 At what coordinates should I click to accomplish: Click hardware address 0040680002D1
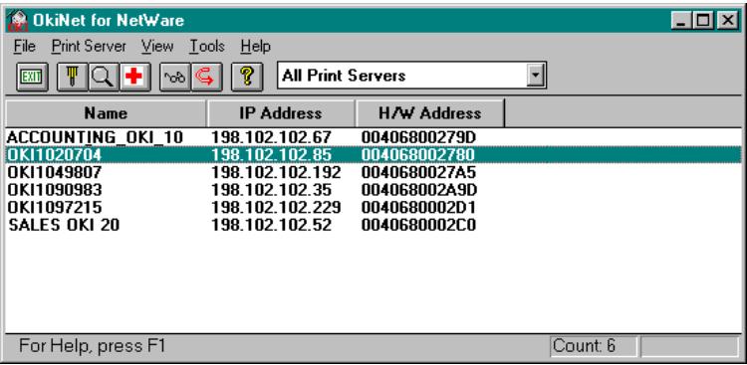point(418,208)
